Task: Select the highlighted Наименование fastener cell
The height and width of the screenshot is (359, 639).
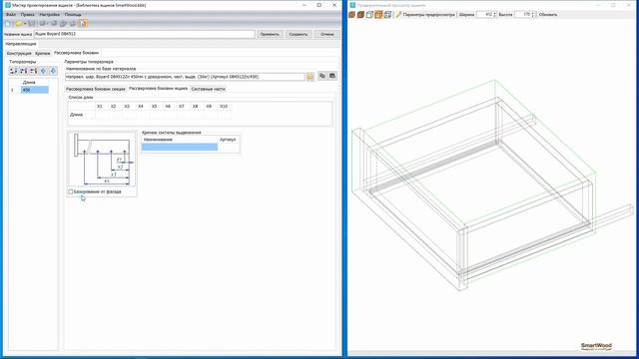Action: coord(180,147)
